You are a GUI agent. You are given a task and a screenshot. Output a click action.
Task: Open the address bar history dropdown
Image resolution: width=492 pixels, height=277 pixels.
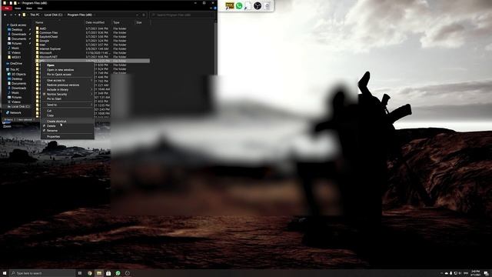click(x=137, y=15)
